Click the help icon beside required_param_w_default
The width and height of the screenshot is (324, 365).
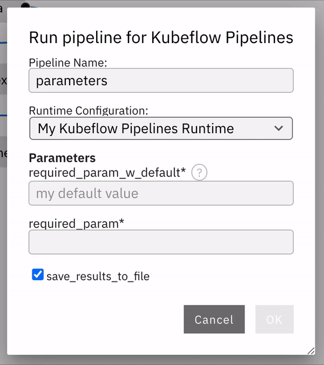199,173
